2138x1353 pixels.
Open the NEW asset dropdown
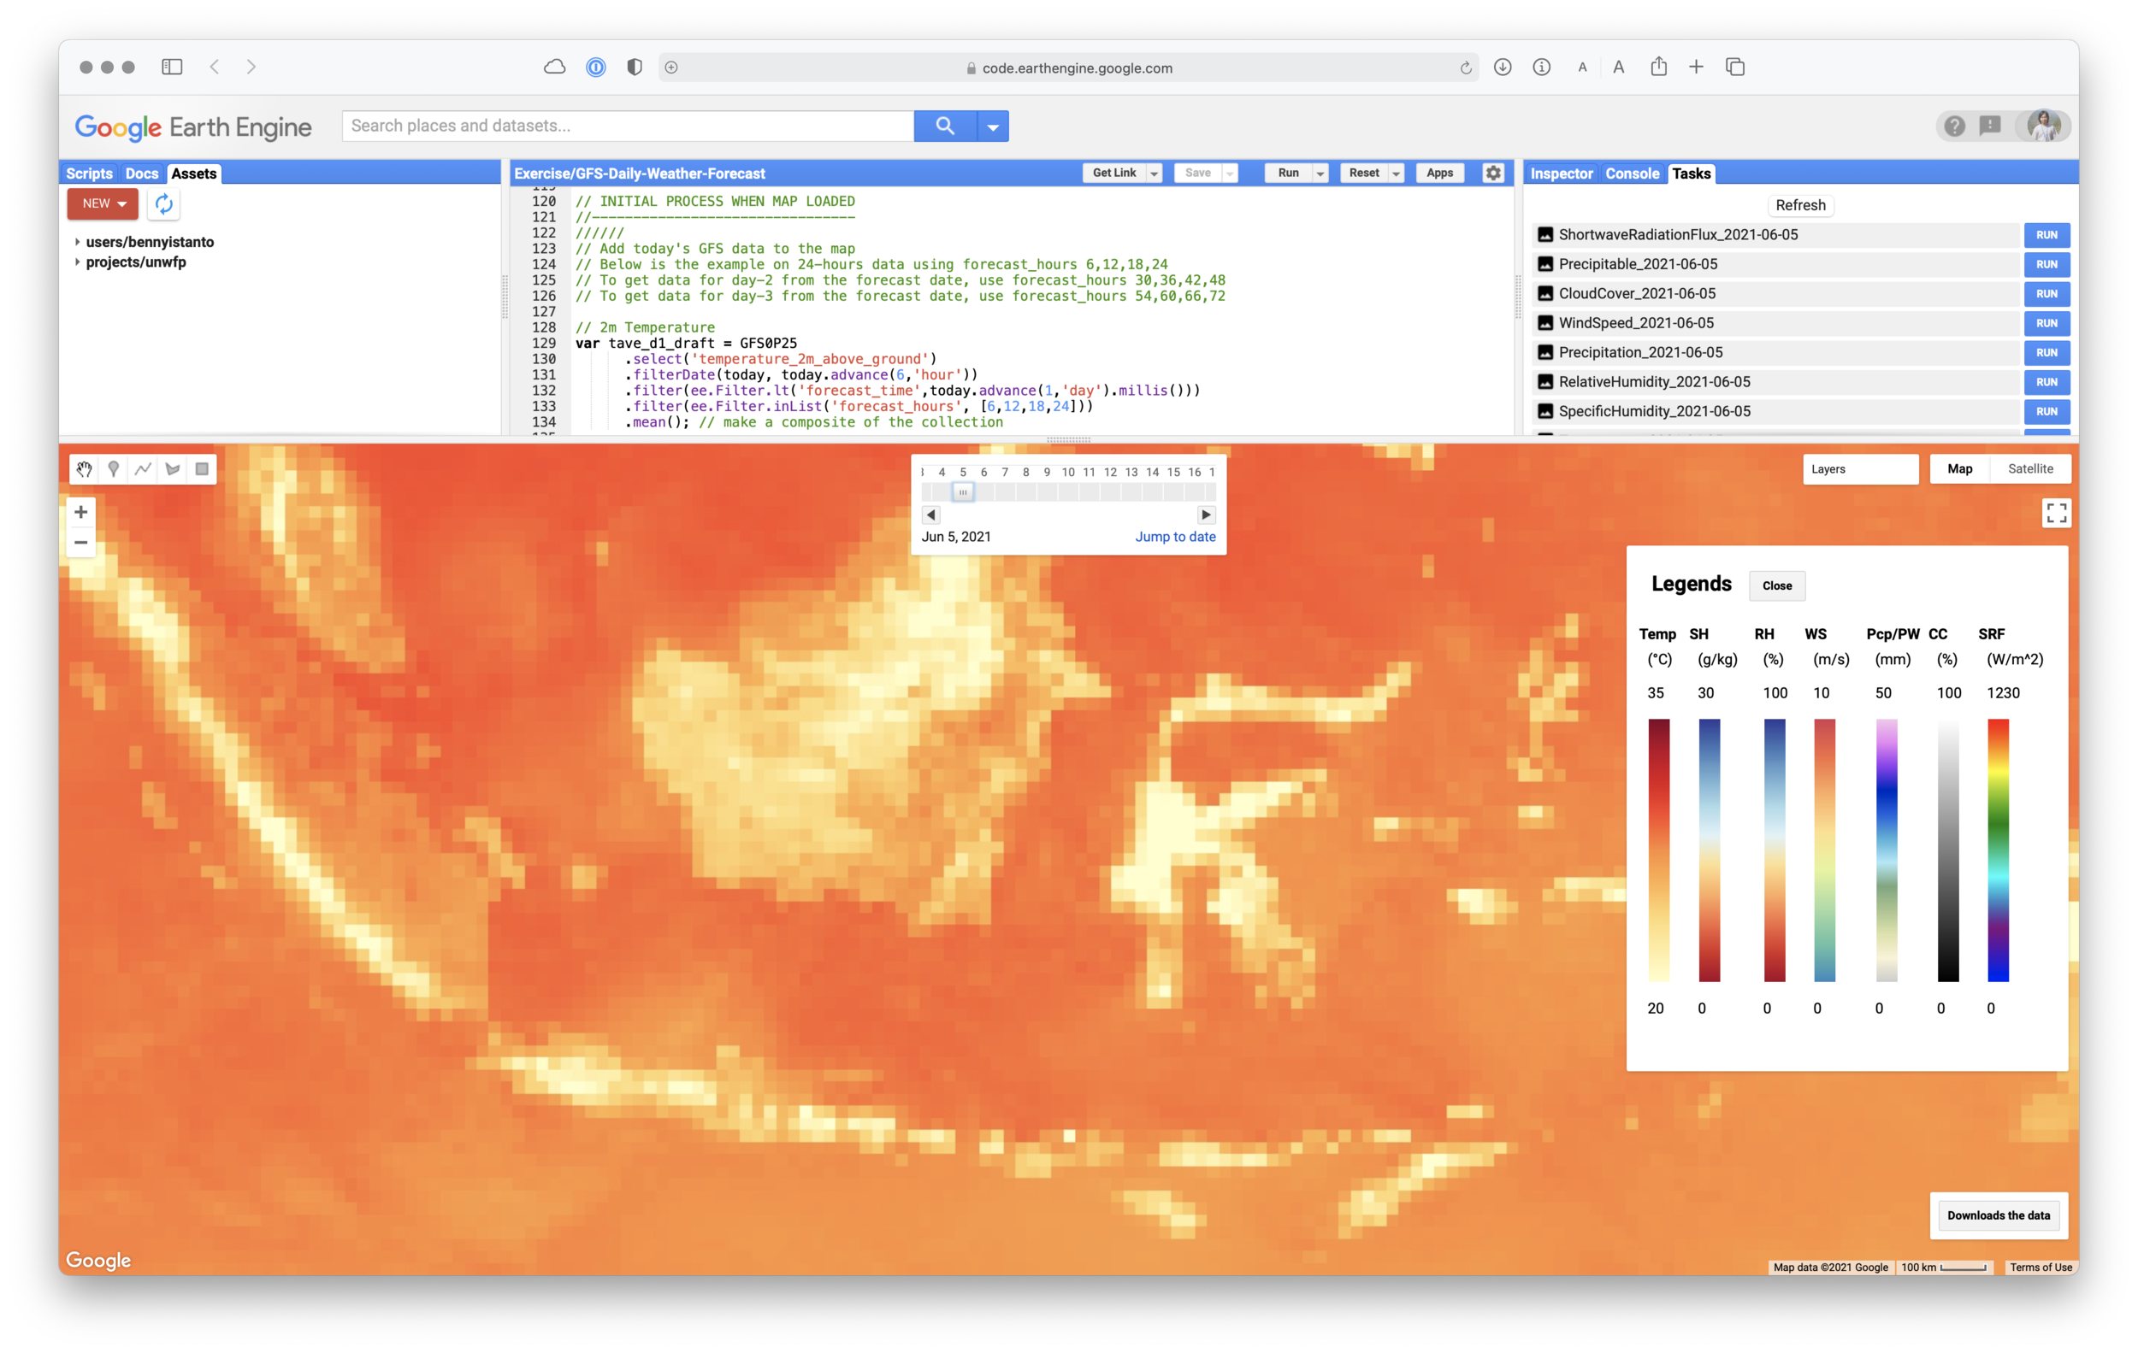click(103, 204)
